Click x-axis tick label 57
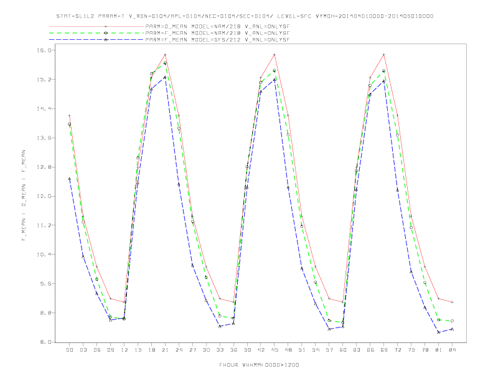The height and width of the screenshot is (381, 493). coord(329,350)
